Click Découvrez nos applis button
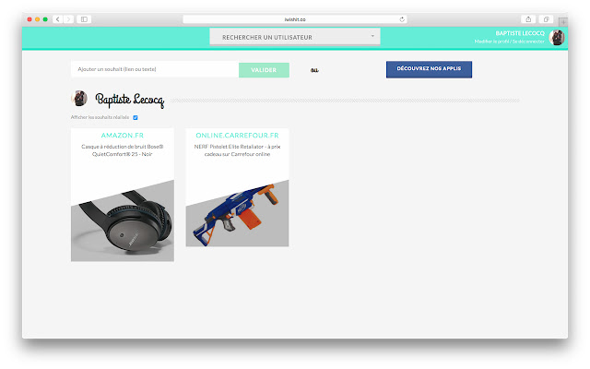The height and width of the screenshot is (369, 590). (x=429, y=69)
